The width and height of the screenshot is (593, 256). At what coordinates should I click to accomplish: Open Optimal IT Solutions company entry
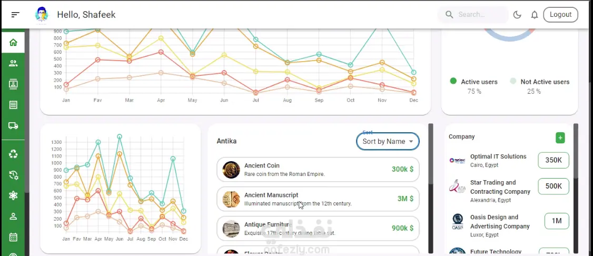509,160
